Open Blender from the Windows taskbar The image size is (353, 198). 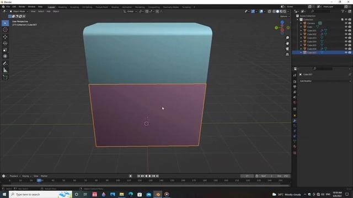[158, 194]
